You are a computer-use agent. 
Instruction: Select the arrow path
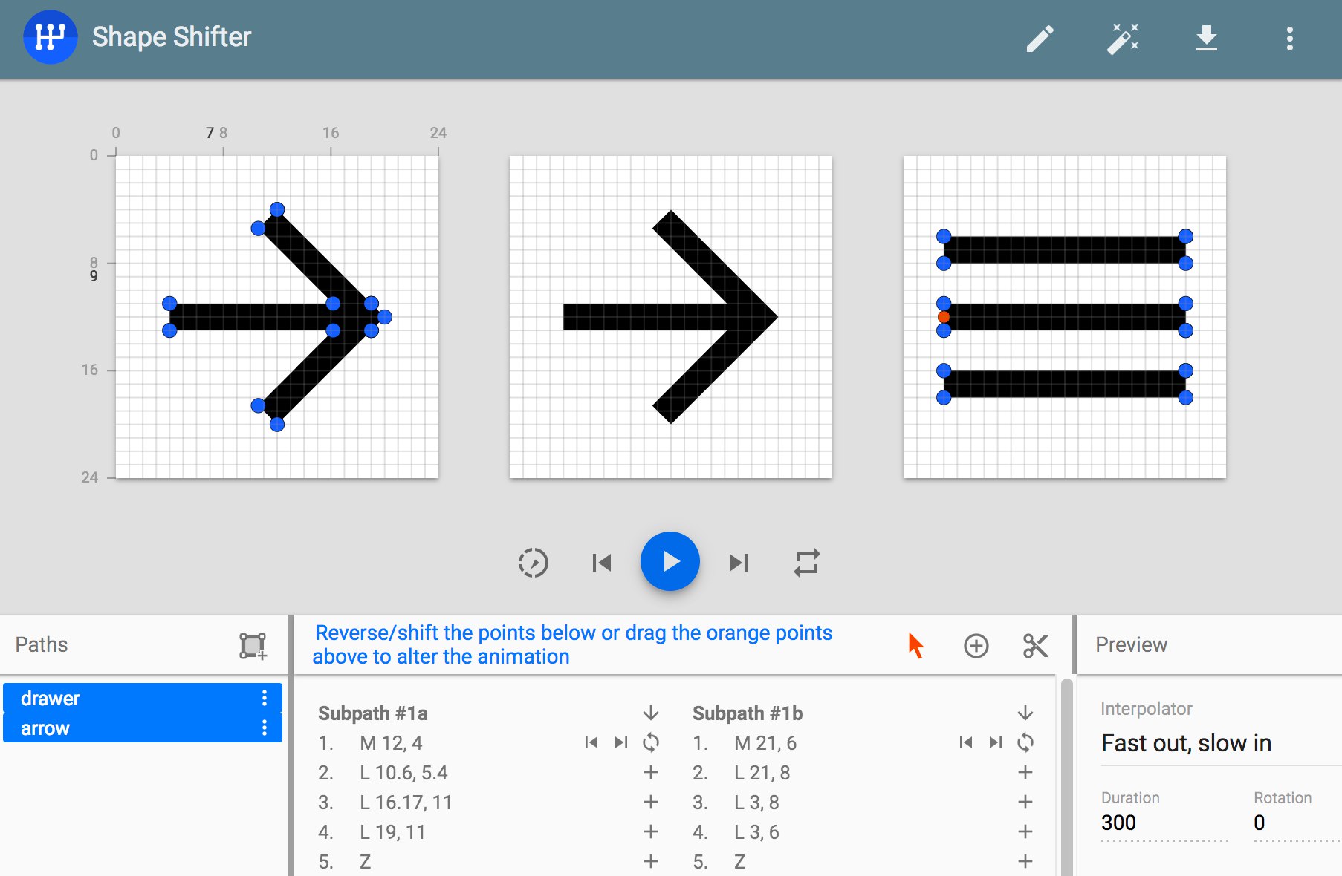click(x=143, y=728)
